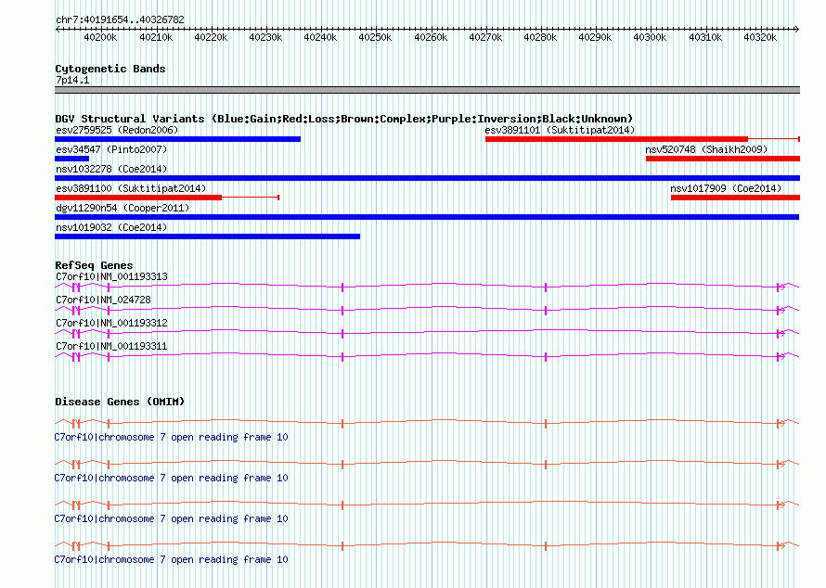Select the 7p14.1 band label

click(x=72, y=80)
